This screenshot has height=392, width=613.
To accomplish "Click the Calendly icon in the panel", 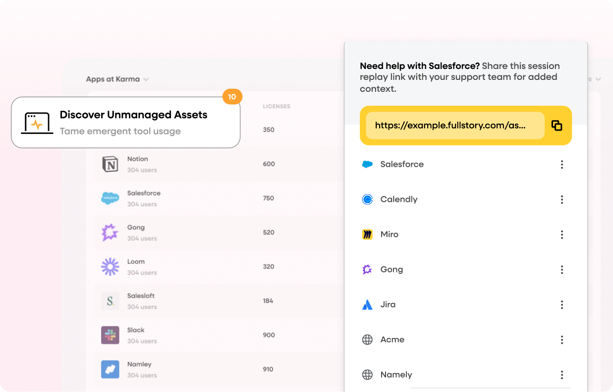I will pos(367,199).
